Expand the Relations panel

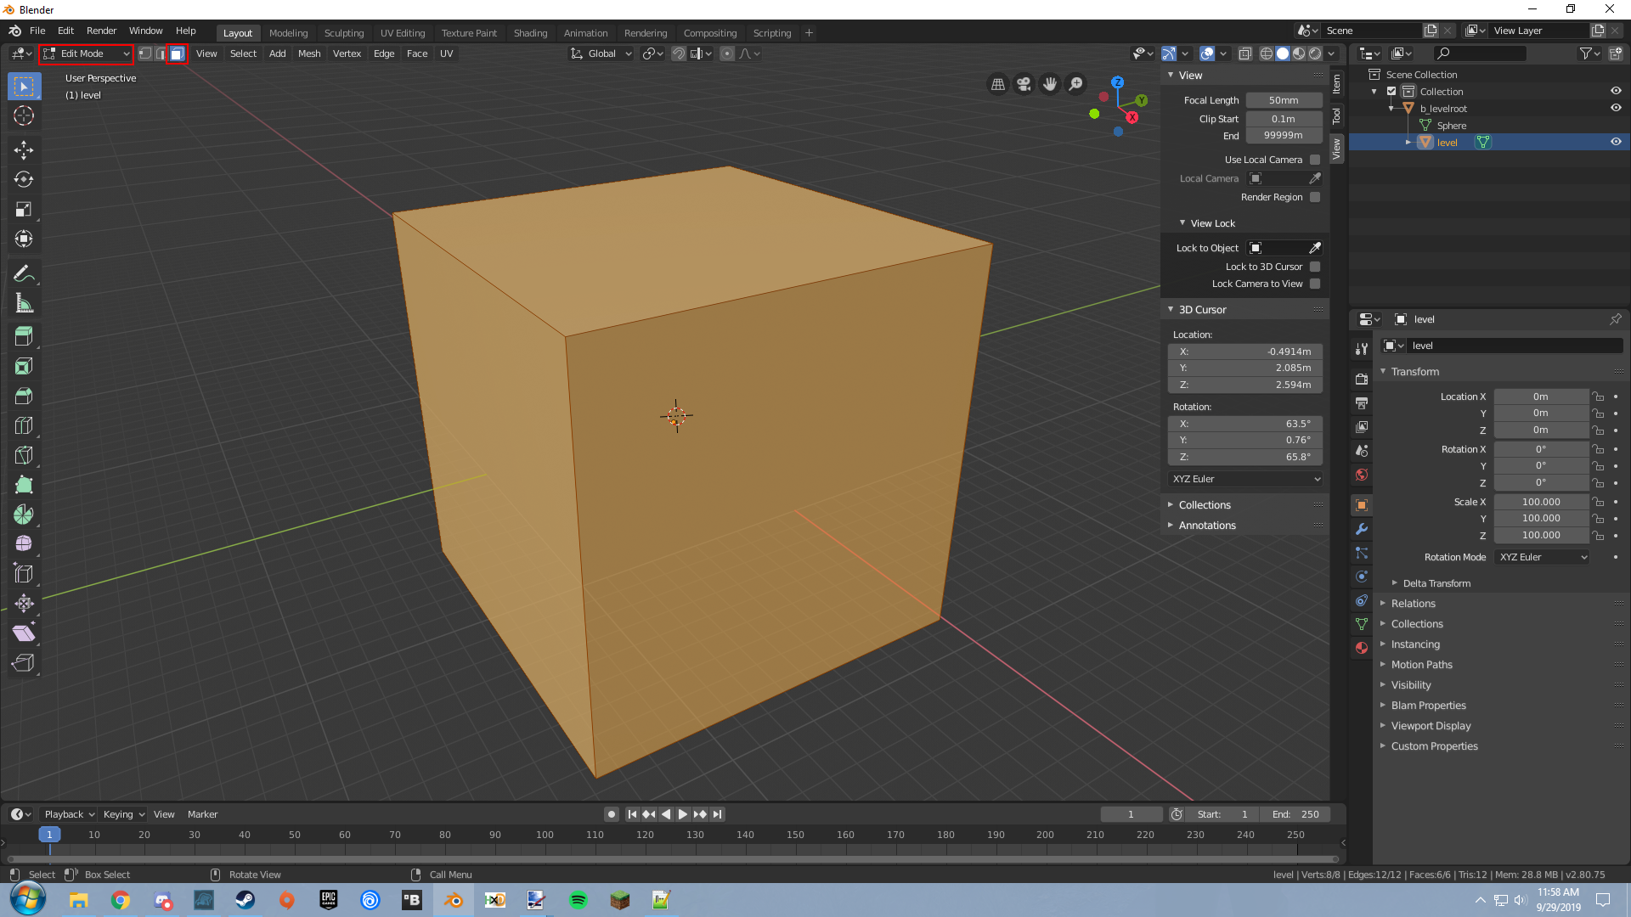pos(1413,604)
